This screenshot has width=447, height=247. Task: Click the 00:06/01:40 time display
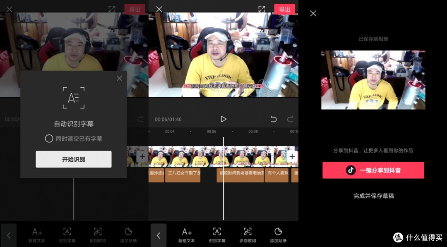pos(168,120)
